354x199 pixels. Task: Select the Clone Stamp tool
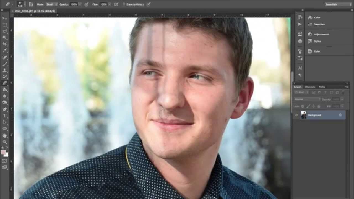[x=5, y=70]
